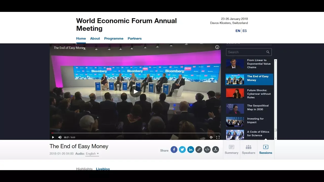
Task: Seek along the video progress bar
Action: coord(135,133)
